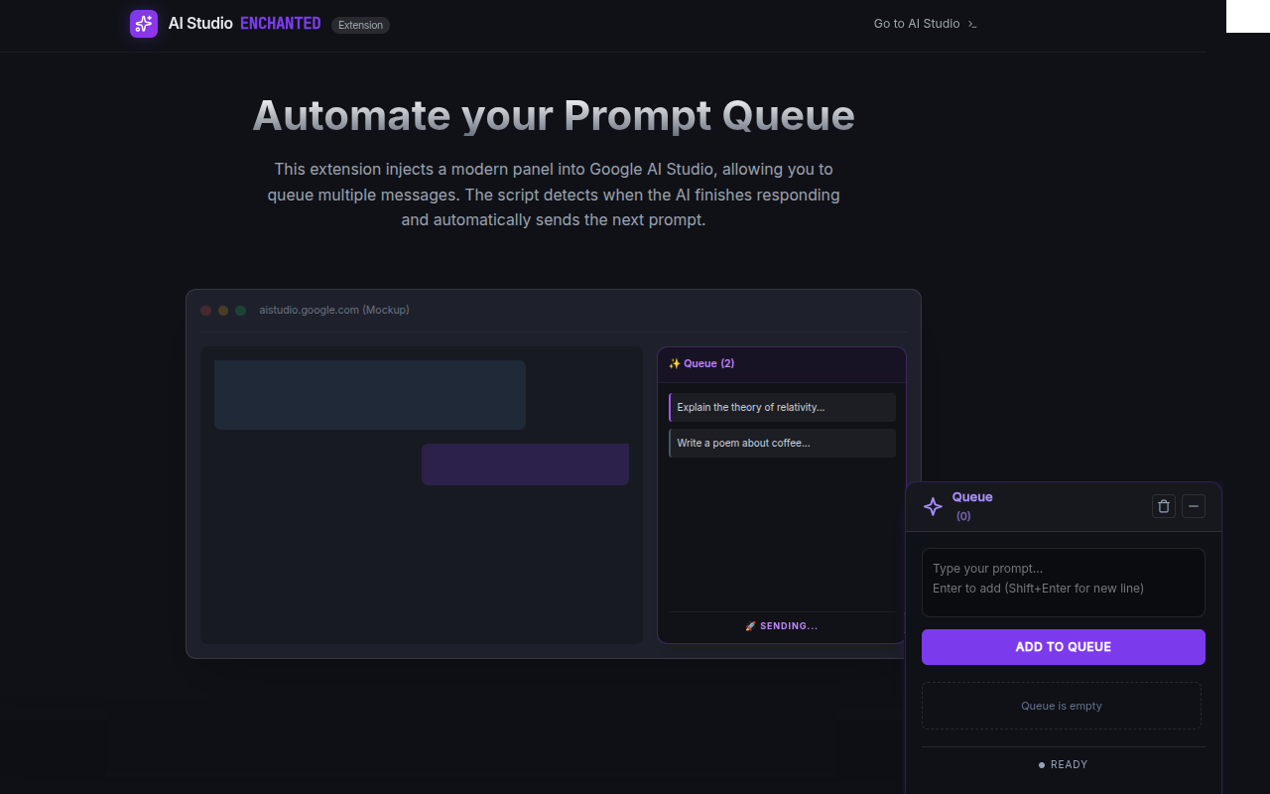This screenshot has width=1270, height=794.
Task: Click the Queue (0) count label
Action: pyautogui.click(x=963, y=516)
